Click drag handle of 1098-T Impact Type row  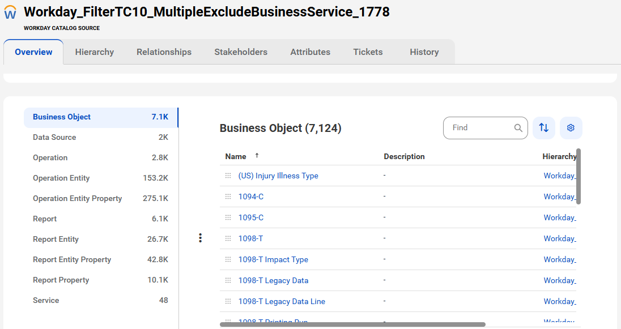228,259
